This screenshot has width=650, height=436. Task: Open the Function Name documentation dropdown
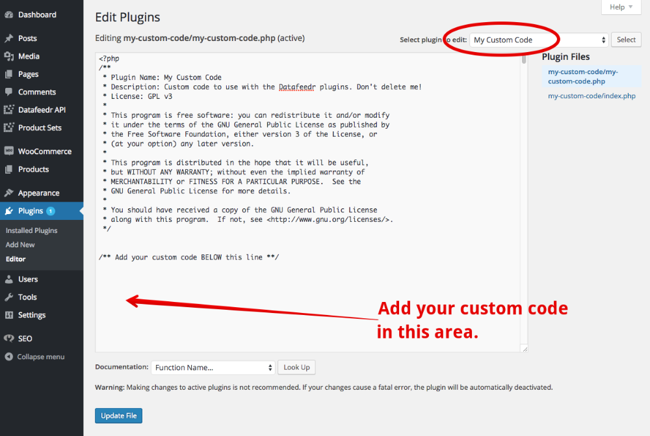[x=213, y=368]
